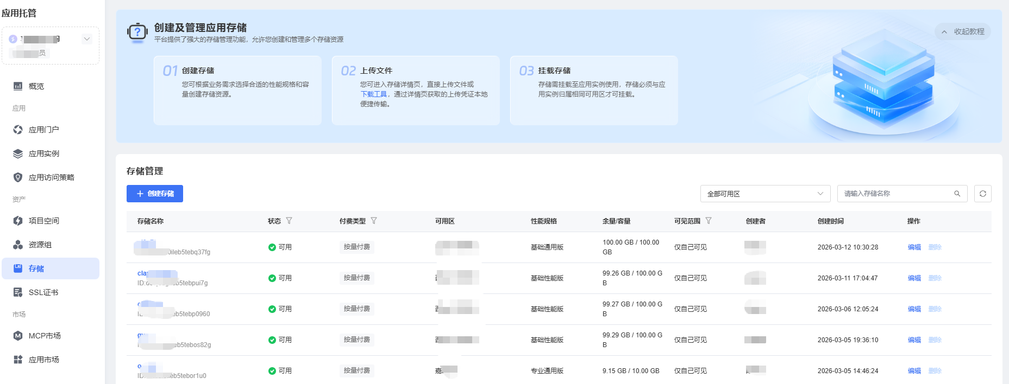Click the search magnifier icon
The image size is (1009, 384).
click(957, 194)
